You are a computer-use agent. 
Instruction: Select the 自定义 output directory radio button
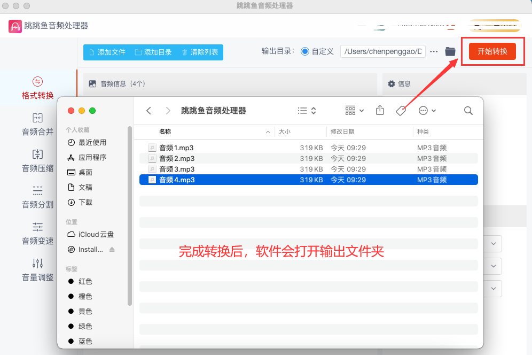click(x=305, y=52)
